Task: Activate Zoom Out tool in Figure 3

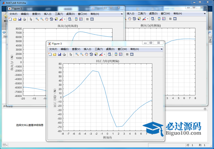Action: point(82,54)
